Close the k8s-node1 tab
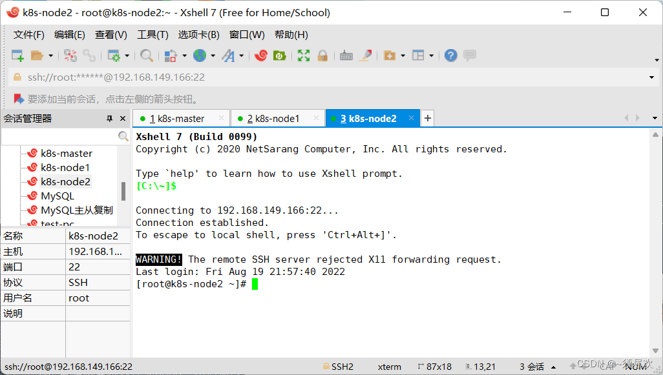Image resolution: width=663 pixels, height=375 pixels. tap(316, 118)
